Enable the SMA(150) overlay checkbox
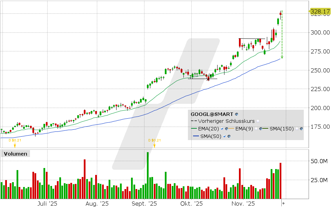The width and height of the screenshot is (331, 207). (297, 129)
